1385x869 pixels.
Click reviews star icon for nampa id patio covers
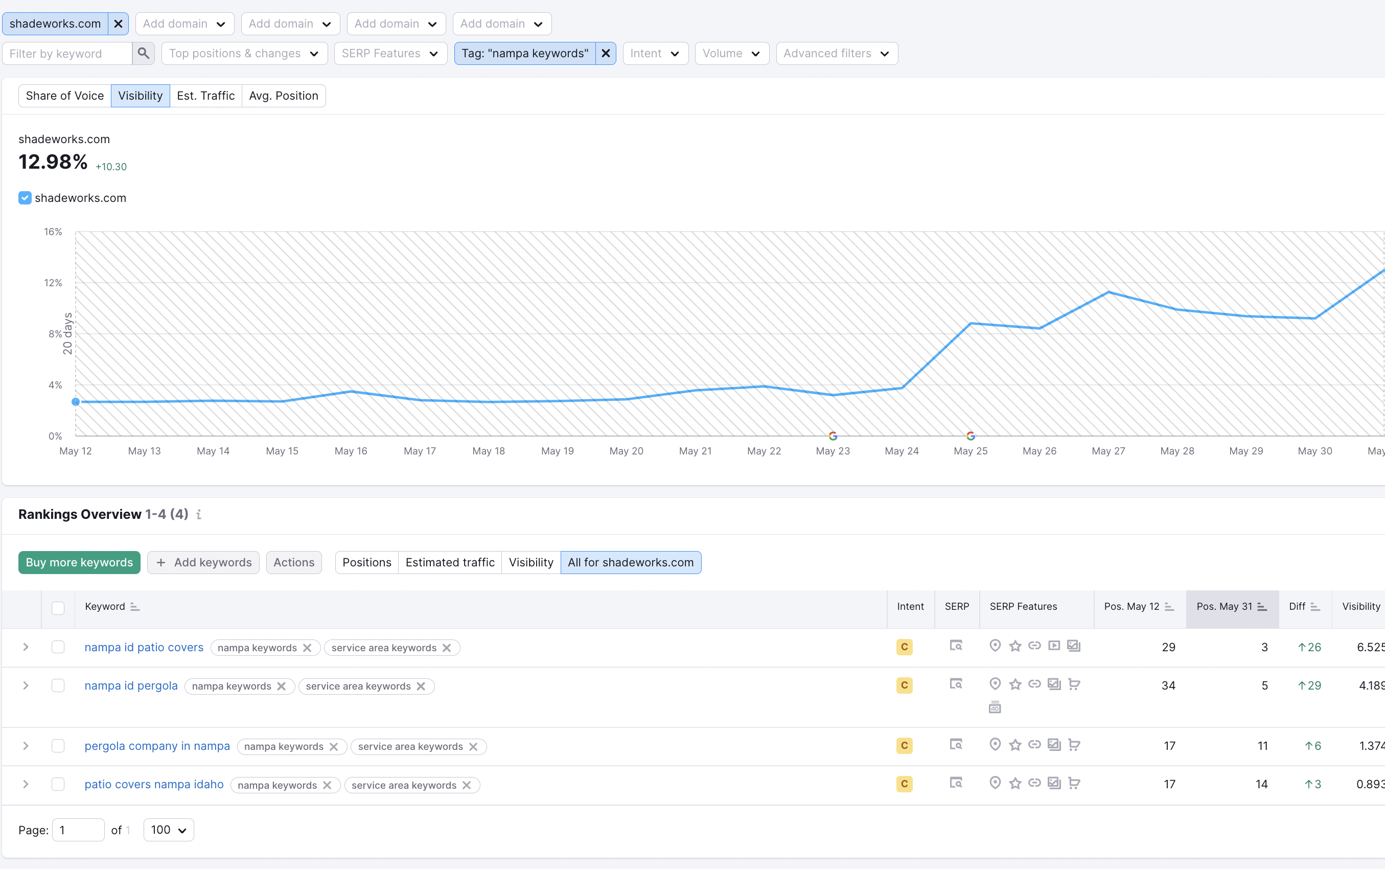click(x=1015, y=646)
